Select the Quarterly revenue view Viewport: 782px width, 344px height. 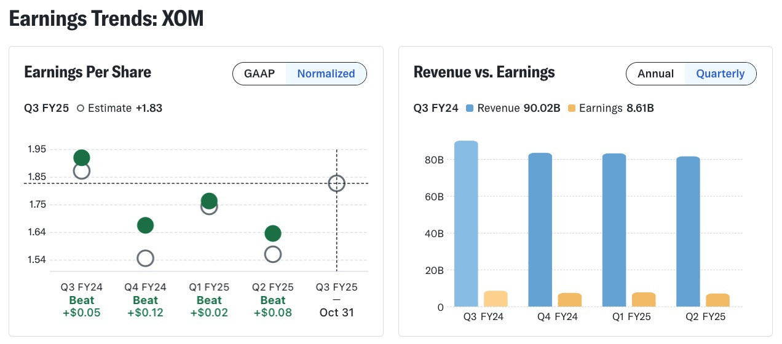720,74
